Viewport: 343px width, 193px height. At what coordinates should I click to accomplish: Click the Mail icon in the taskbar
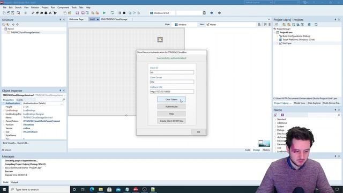pyautogui.click(x=118, y=189)
